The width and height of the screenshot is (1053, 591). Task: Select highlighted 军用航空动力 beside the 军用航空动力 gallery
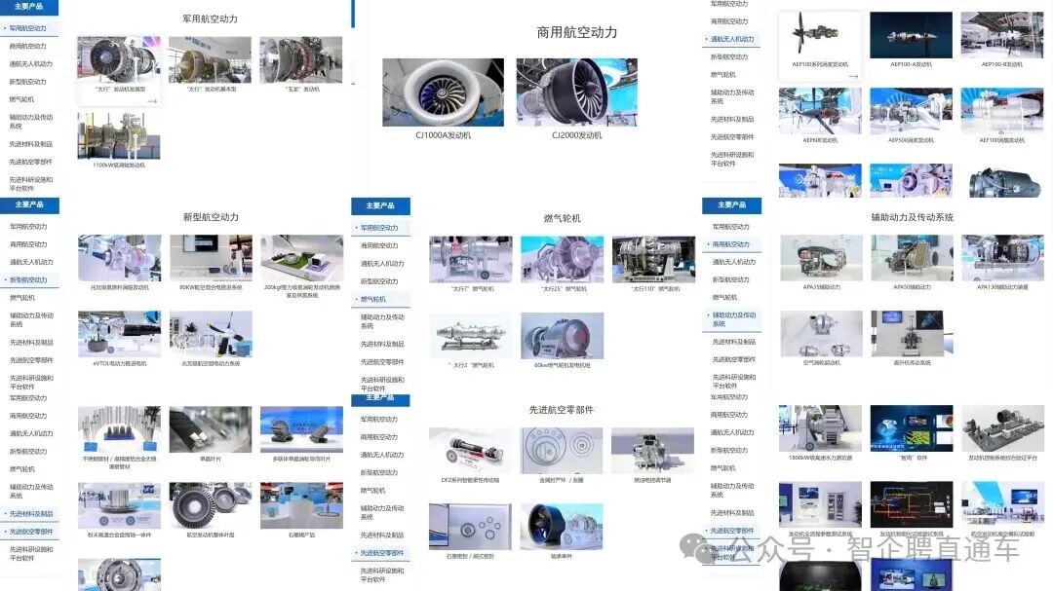(x=27, y=28)
